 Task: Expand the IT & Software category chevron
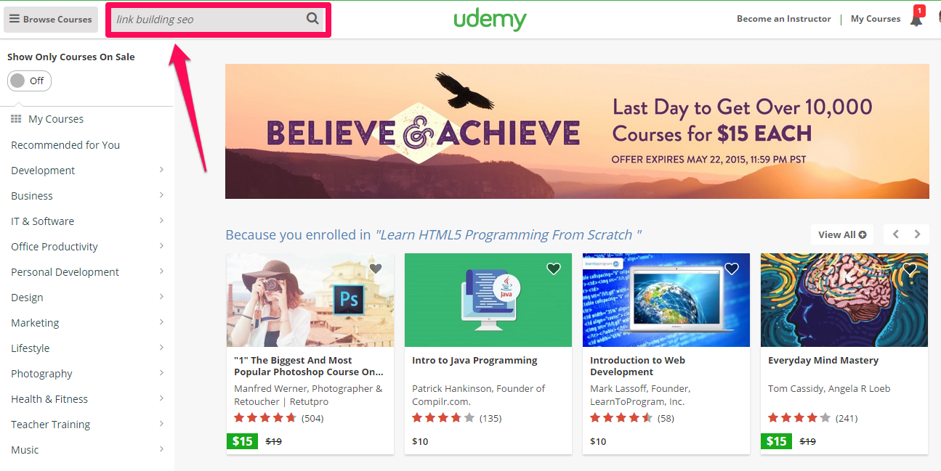[161, 221]
